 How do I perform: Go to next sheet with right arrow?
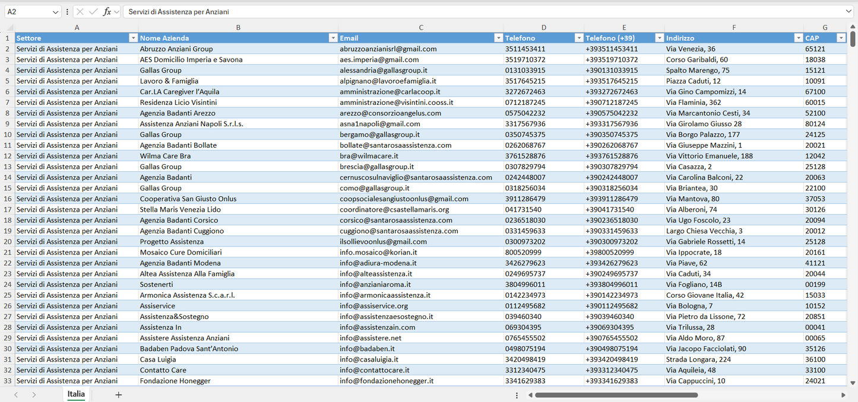34,395
